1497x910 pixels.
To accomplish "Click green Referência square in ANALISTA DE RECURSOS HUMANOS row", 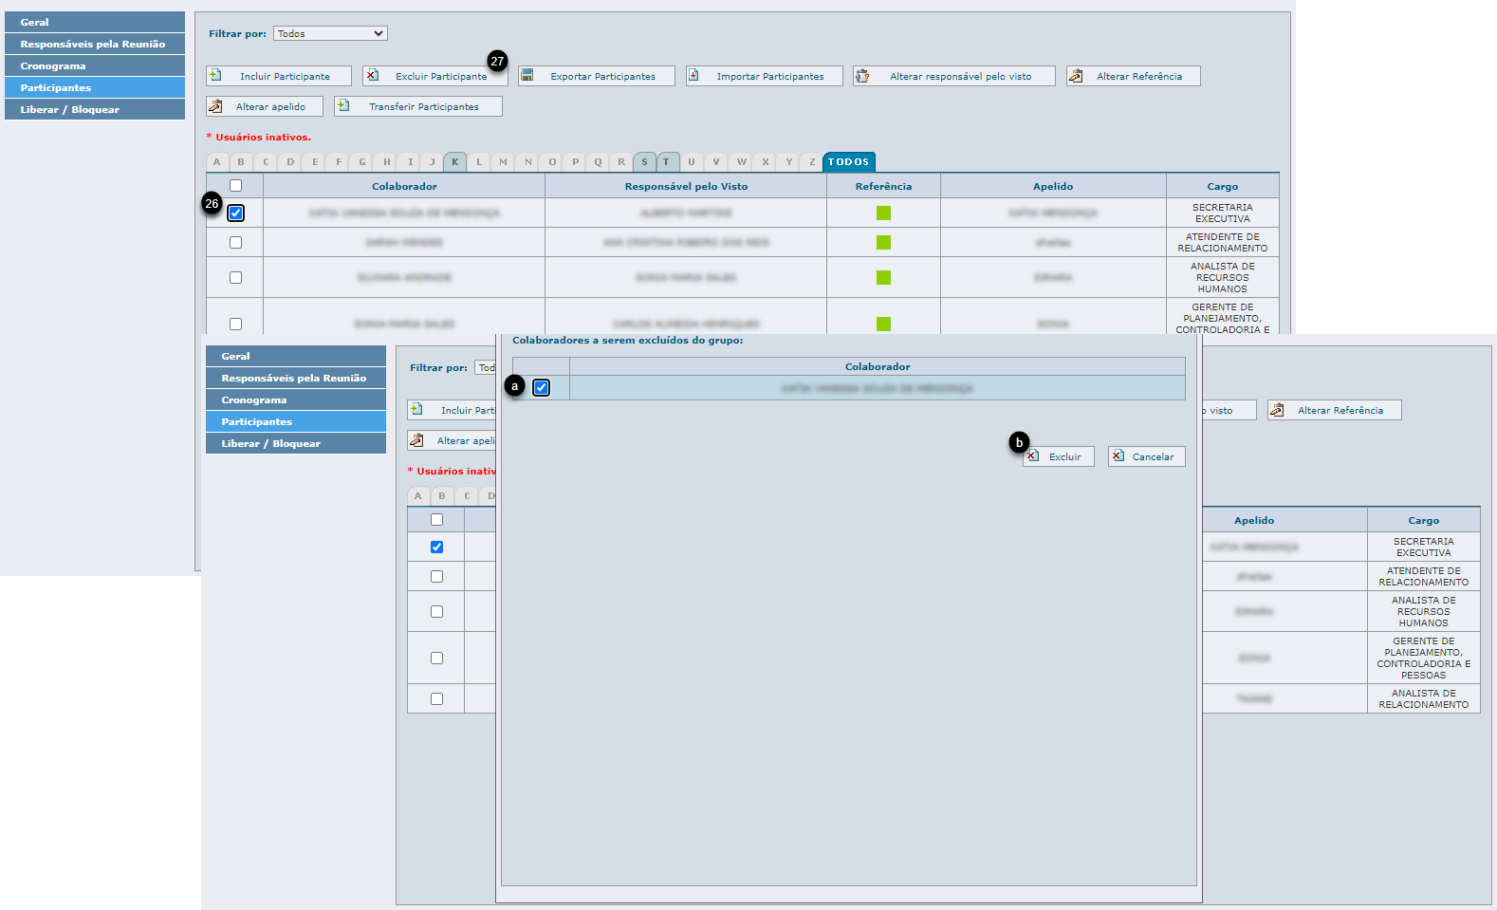I will (883, 278).
